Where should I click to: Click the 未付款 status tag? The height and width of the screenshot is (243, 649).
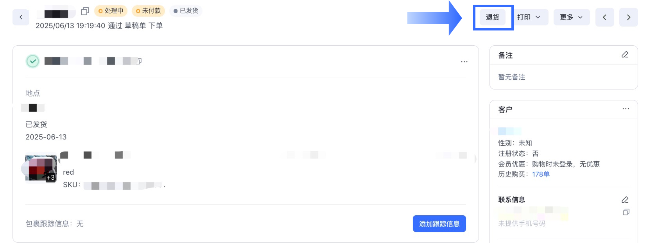(148, 11)
